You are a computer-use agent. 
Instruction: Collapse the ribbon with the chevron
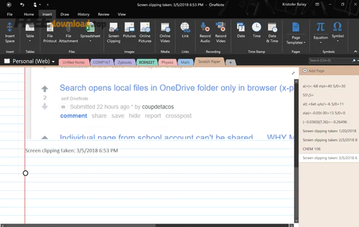tap(355, 52)
